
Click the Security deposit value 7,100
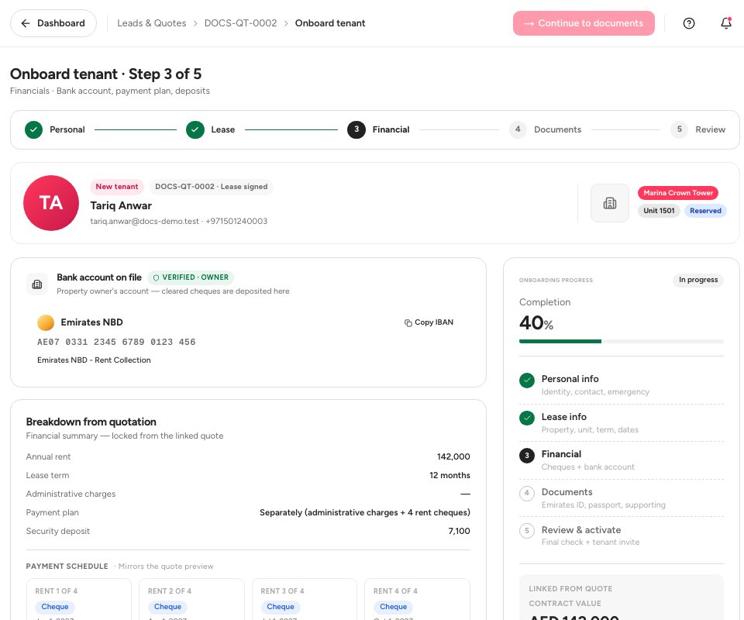pyautogui.click(x=460, y=532)
